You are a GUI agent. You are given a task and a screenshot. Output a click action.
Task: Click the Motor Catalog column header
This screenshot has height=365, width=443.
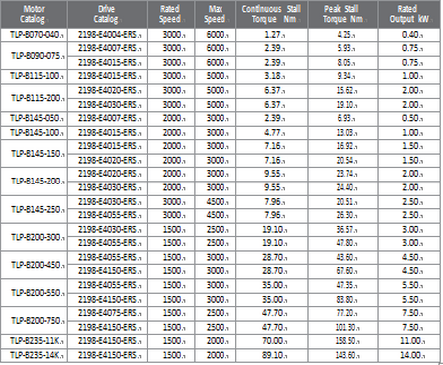pos(34,14)
